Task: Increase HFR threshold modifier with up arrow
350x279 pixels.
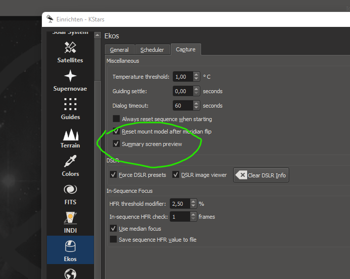Action: (193, 201)
